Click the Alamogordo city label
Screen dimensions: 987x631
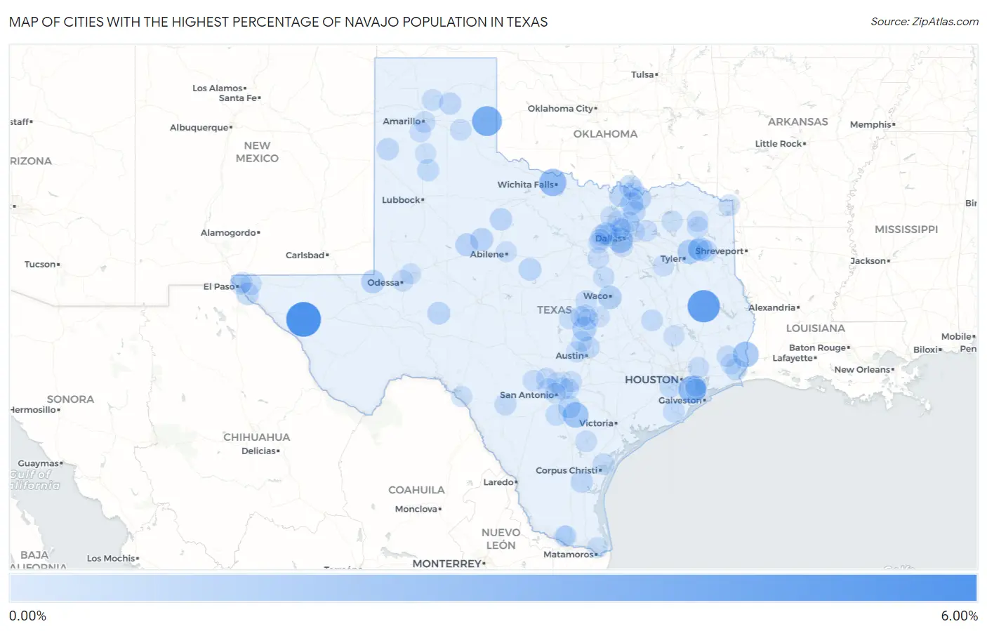click(230, 233)
